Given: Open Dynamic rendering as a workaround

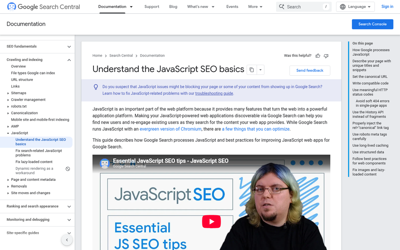Looking at the screenshot, I should pos(34,171).
